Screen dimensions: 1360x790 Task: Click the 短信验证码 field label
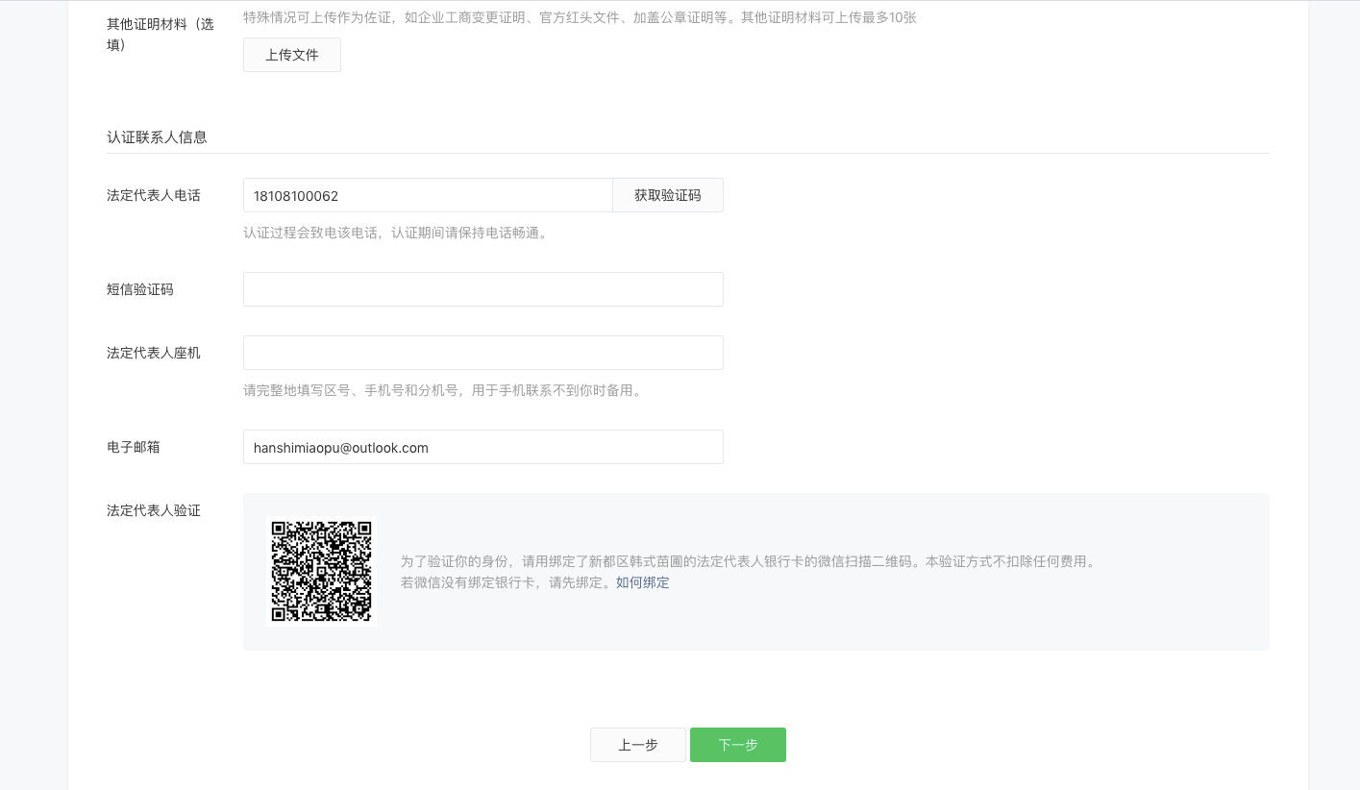tap(140, 289)
